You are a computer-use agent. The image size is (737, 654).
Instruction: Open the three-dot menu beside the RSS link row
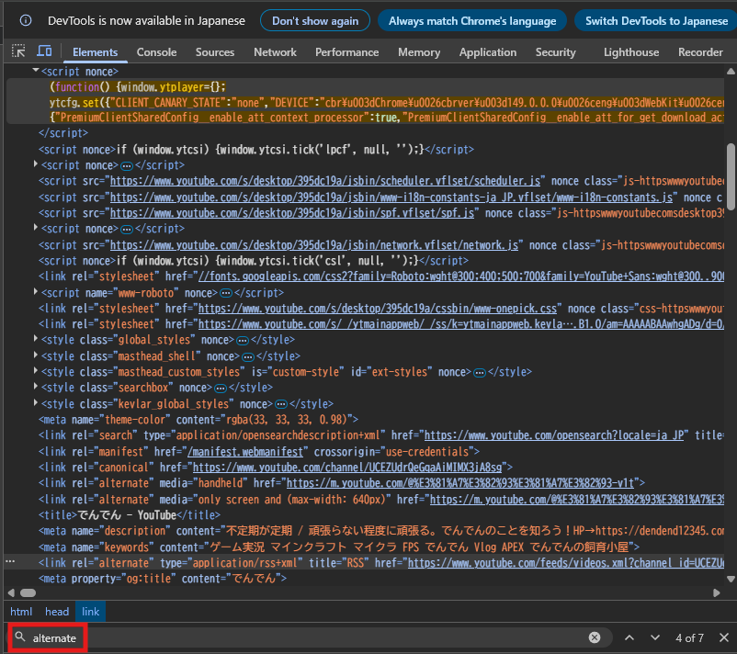[10, 561]
